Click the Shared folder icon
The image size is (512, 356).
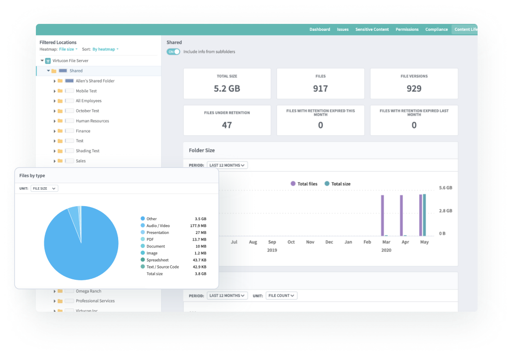coord(54,71)
